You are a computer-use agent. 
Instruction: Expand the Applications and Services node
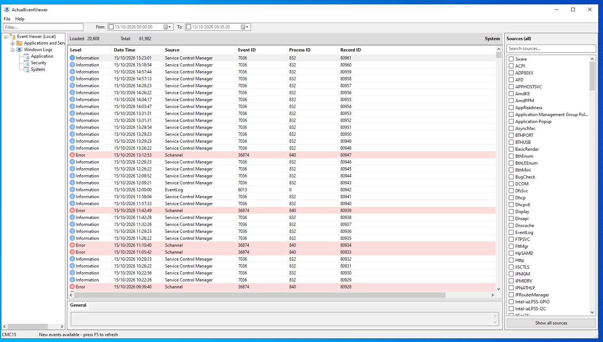(x=13, y=43)
